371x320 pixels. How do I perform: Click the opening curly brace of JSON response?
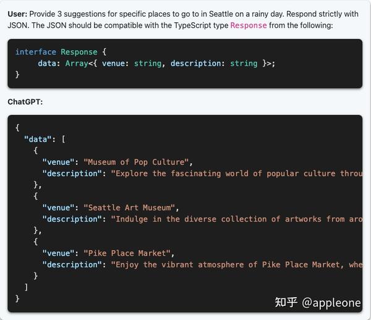click(x=17, y=128)
